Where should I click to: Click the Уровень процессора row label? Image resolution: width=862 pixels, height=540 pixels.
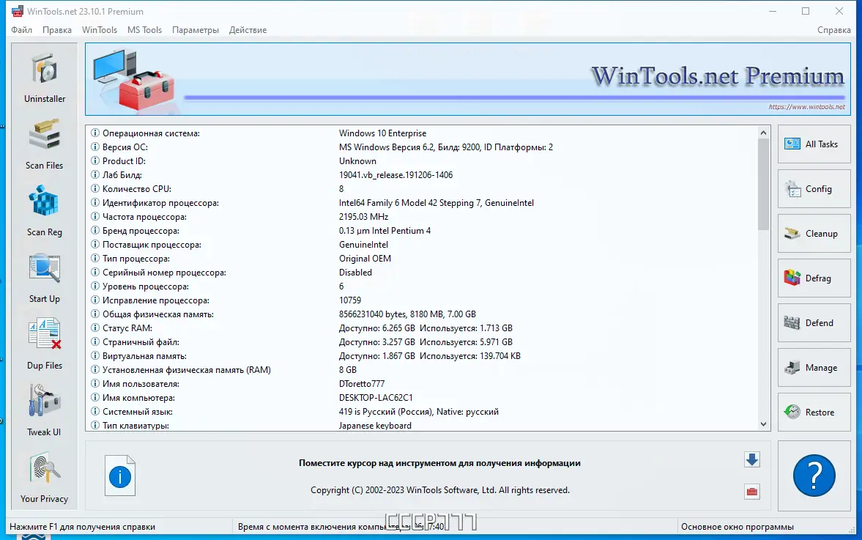pyautogui.click(x=146, y=286)
